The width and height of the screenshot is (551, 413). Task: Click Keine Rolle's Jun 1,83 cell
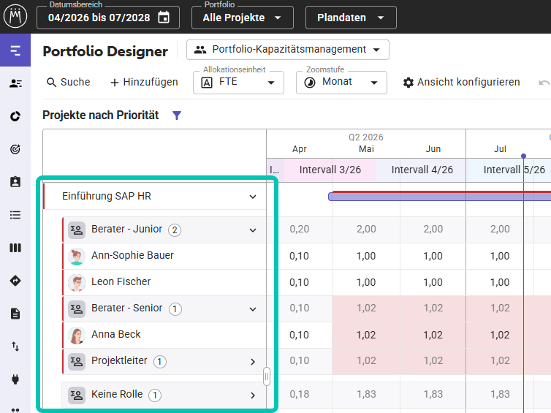coord(433,395)
